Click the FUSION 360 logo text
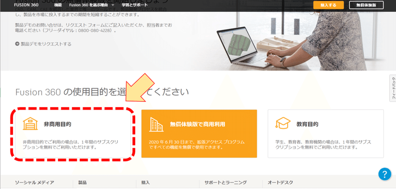Viewport: 396px width, 189px height. coord(26,5)
